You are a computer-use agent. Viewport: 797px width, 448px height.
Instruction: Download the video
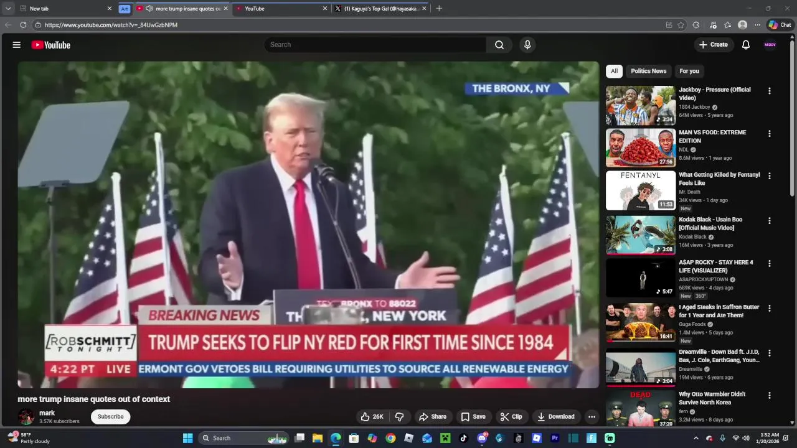(x=555, y=417)
